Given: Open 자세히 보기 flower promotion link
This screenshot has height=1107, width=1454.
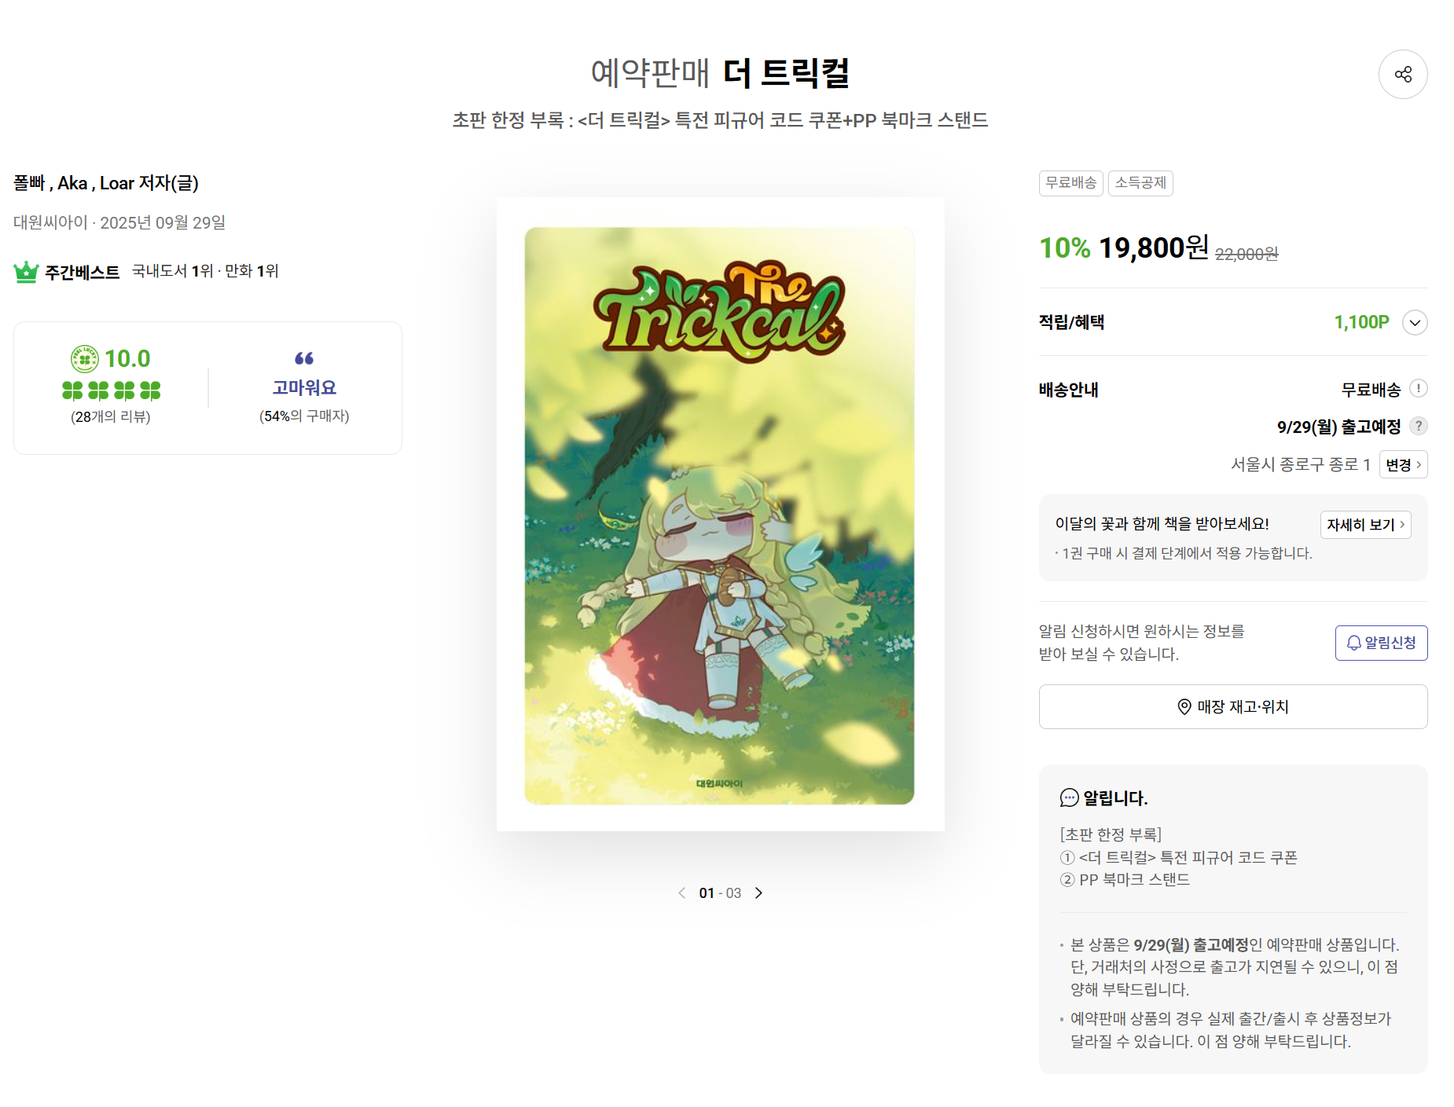Looking at the screenshot, I should click(1365, 524).
